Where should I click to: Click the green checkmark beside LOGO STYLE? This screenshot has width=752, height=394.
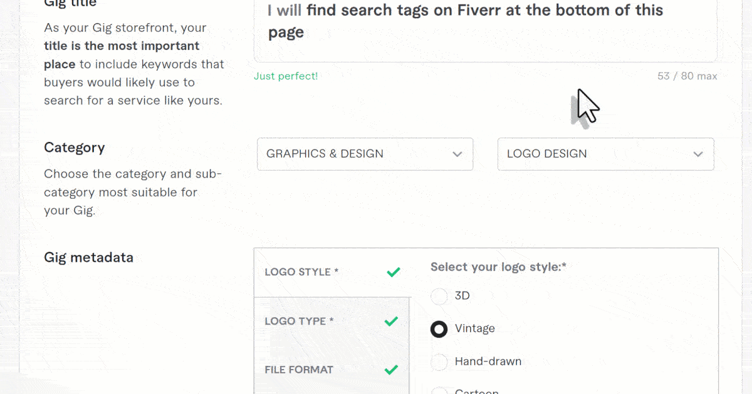[x=394, y=272]
